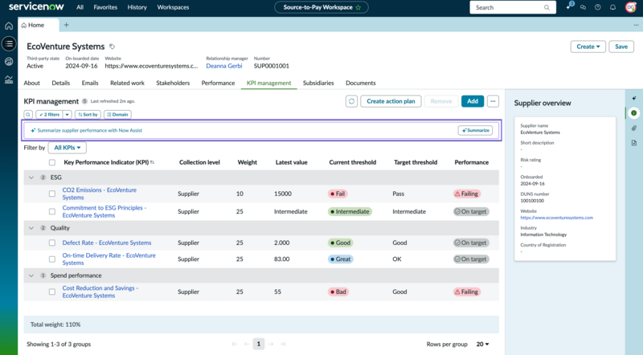
Task: Collapse the Quality group
Action: click(x=31, y=228)
